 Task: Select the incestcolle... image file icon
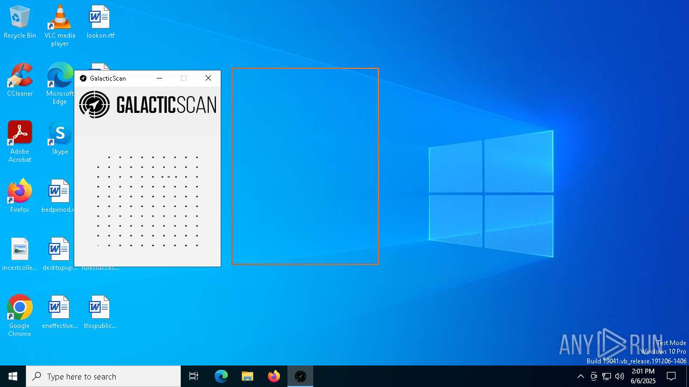tap(20, 254)
